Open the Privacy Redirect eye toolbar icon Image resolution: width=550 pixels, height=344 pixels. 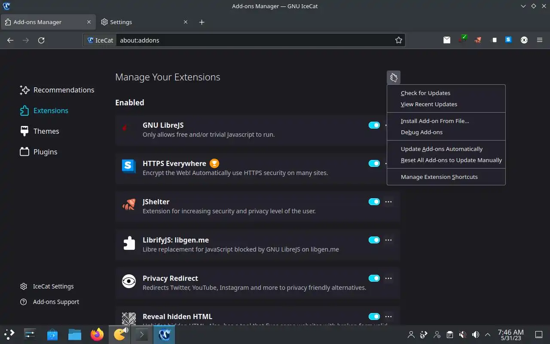click(x=524, y=40)
